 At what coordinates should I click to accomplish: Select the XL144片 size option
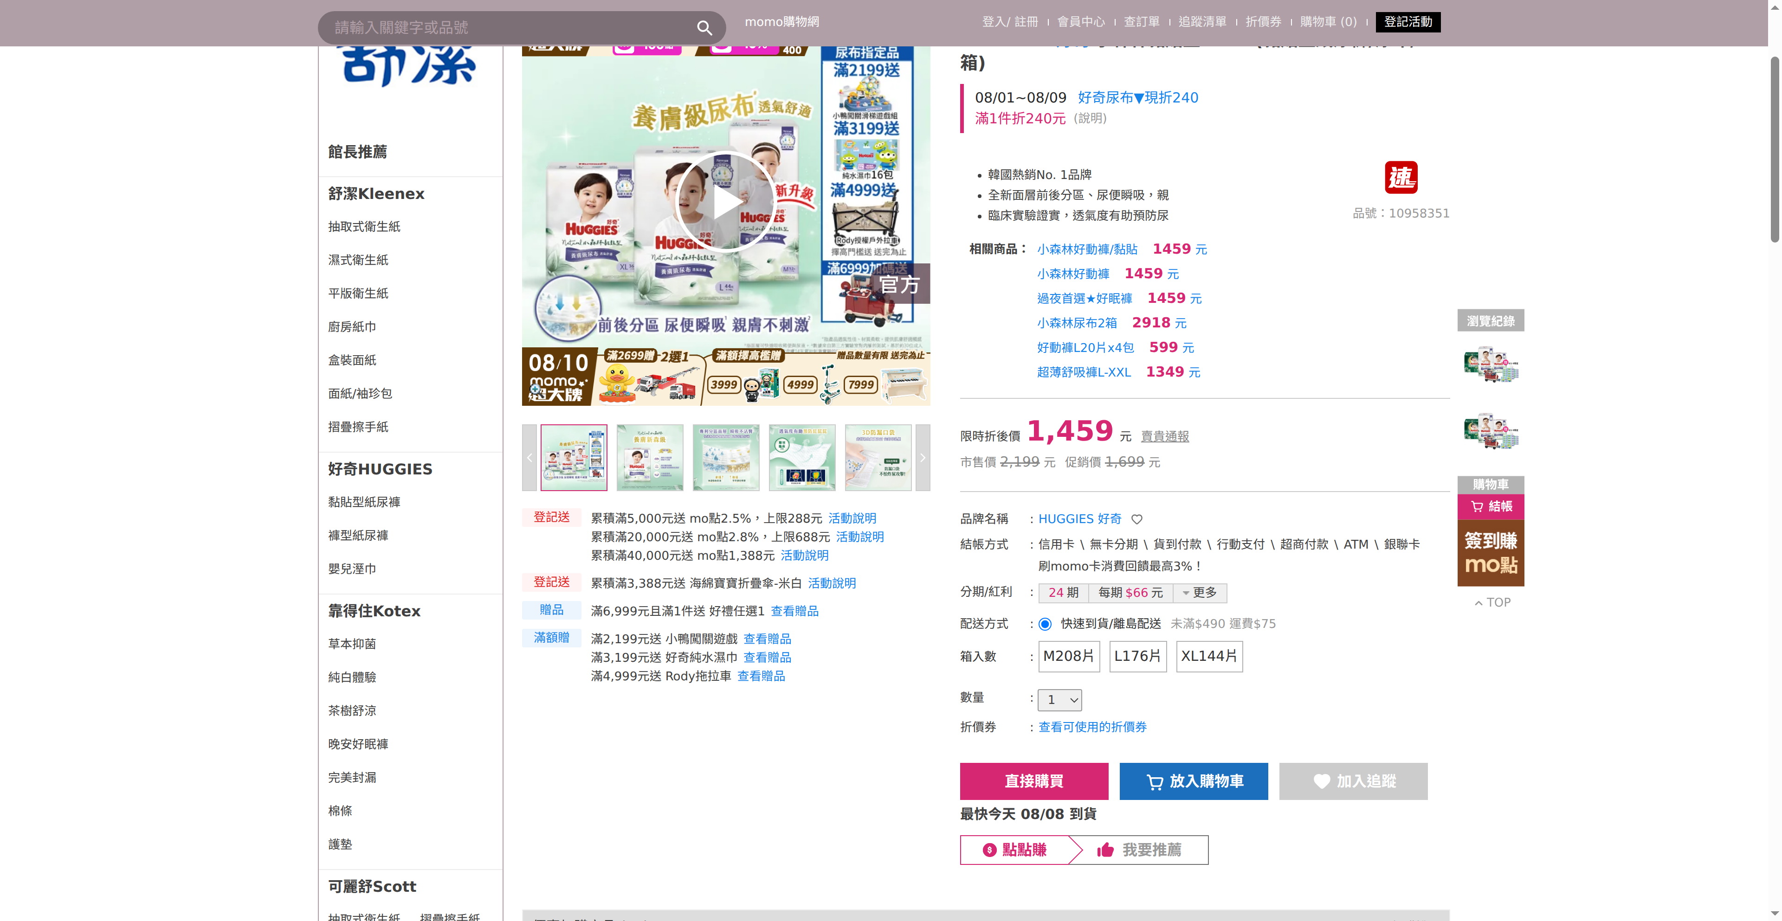1209,656
